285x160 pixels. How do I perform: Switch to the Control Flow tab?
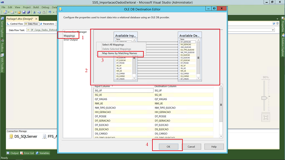pyautogui.click(x=15, y=24)
